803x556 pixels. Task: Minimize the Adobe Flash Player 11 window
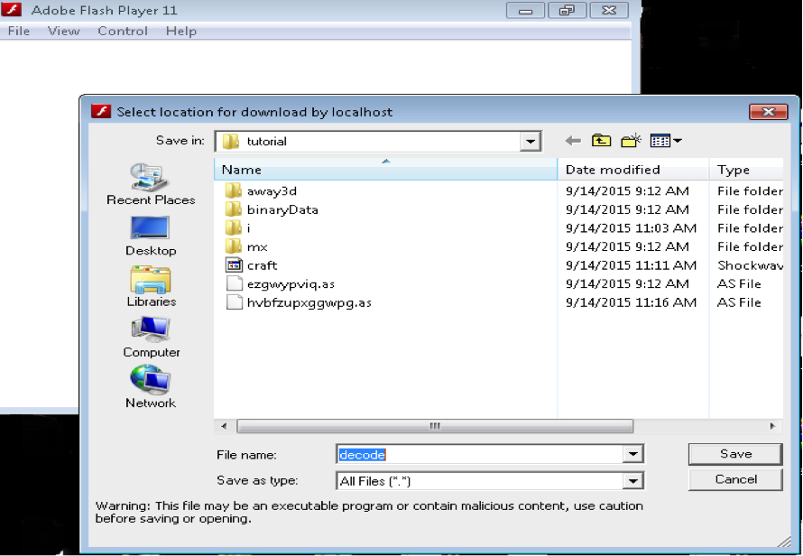(x=525, y=10)
